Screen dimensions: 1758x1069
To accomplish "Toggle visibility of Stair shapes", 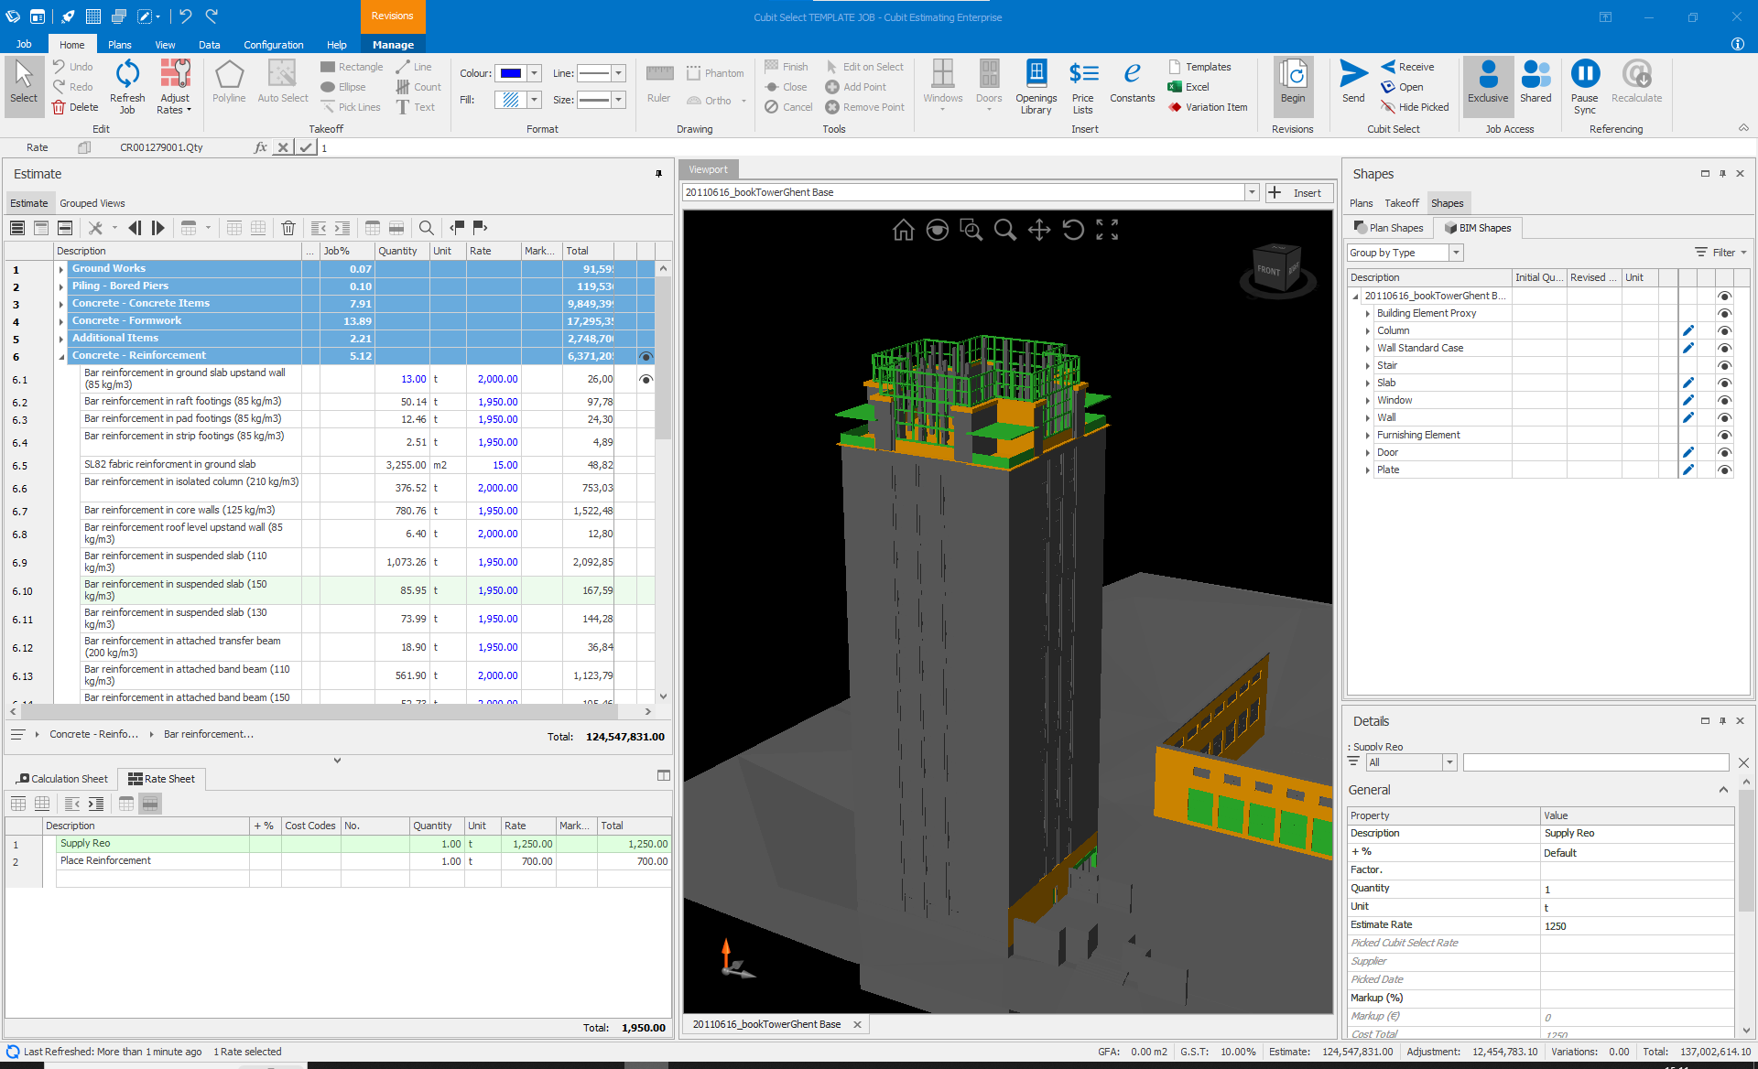I will point(1724,365).
